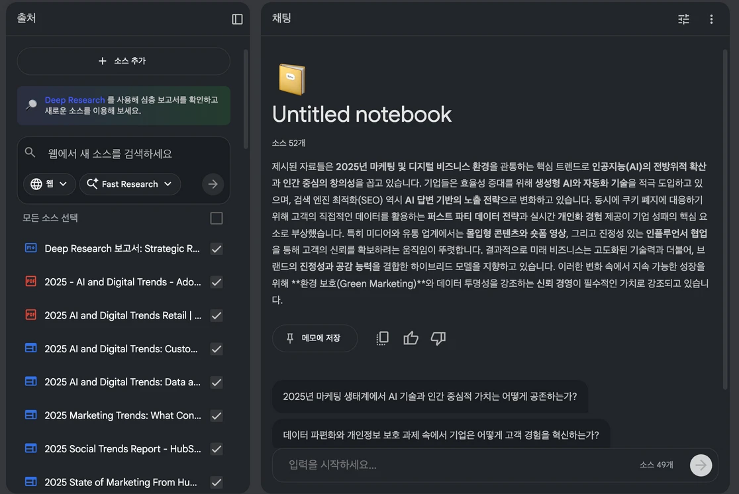This screenshot has height=494, width=739.
Task: Uncheck 2025 Social Trends Report source checkbox
Action: (x=216, y=449)
